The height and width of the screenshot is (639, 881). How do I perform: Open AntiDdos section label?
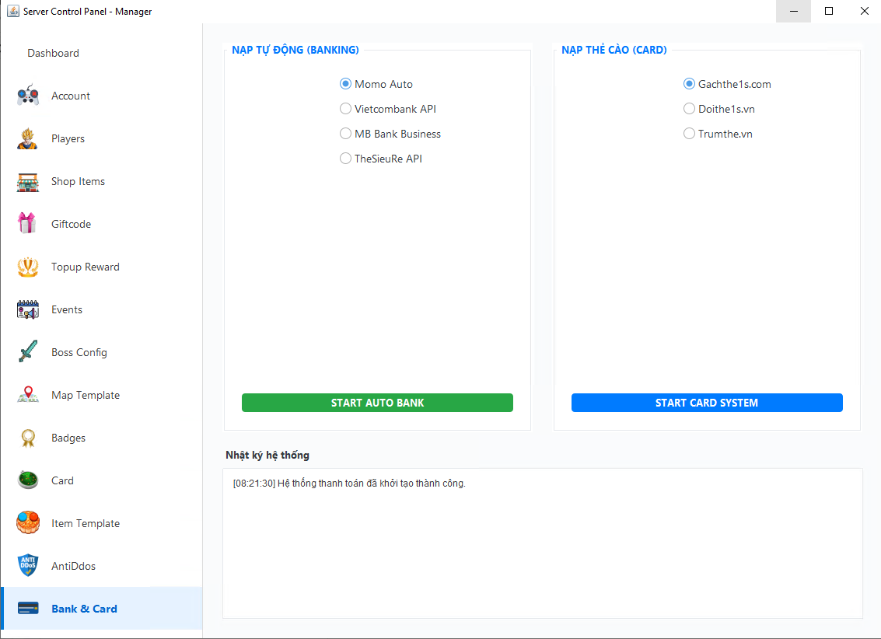tap(74, 566)
